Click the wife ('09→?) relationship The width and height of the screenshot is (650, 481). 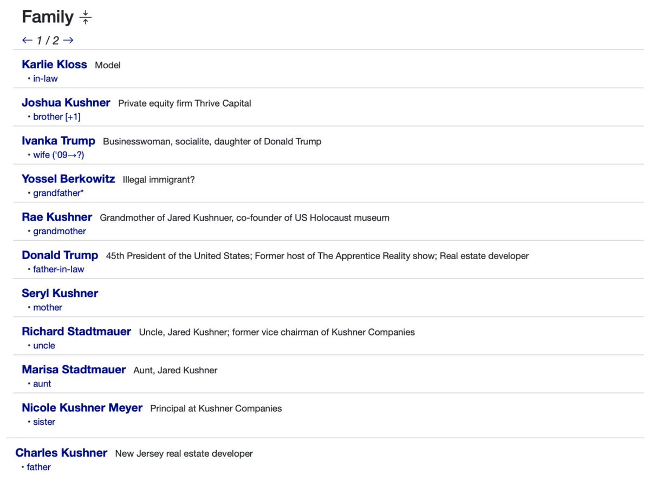coord(58,155)
